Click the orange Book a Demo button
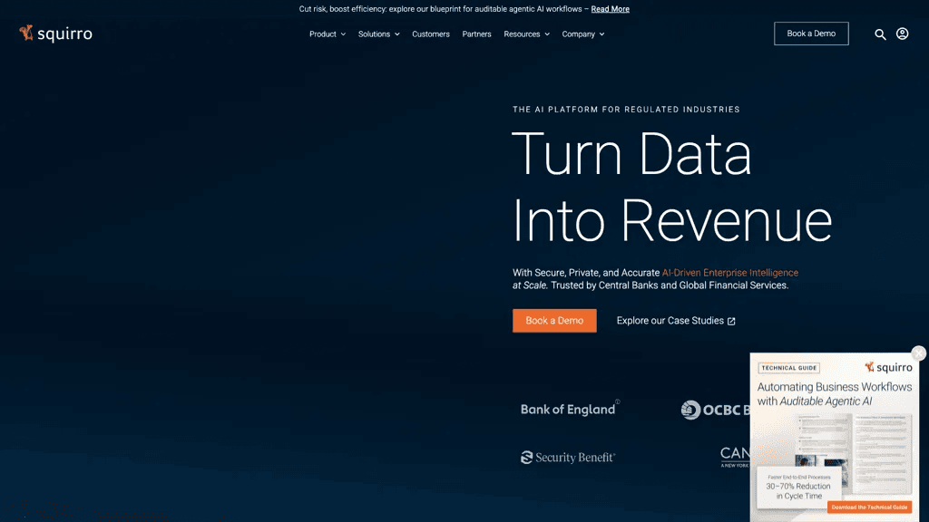The height and width of the screenshot is (522, 929). 554,321
